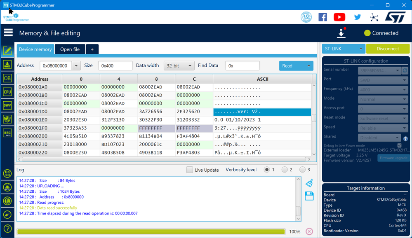
Task: Click the ST logo
Action: [x=396, y=17]
